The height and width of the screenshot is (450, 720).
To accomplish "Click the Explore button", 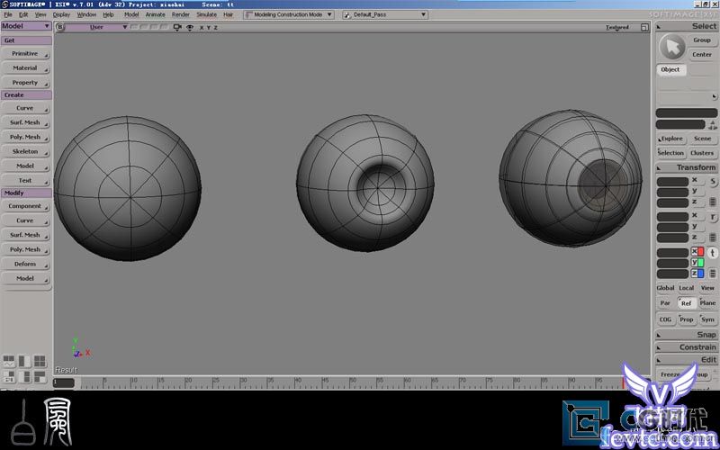I will tap(670, 139).
